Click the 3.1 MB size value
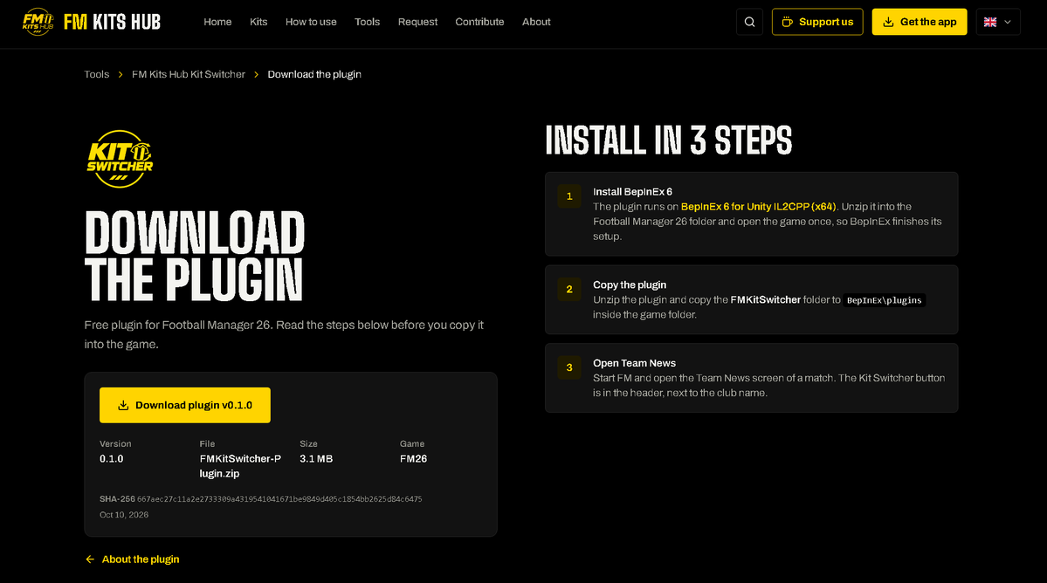 point(316,459)
